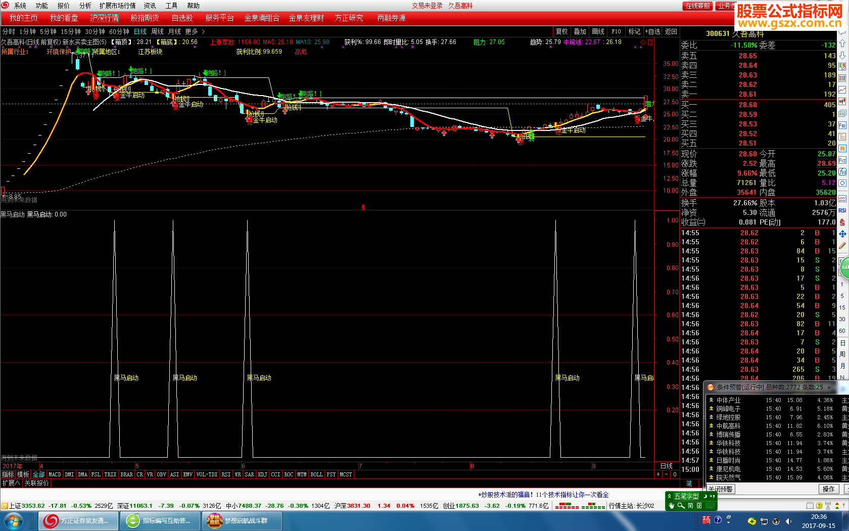Viewport: 849px width, 531px height.
Task: Select the KDJ indicator tab
Action: point(262,474)
